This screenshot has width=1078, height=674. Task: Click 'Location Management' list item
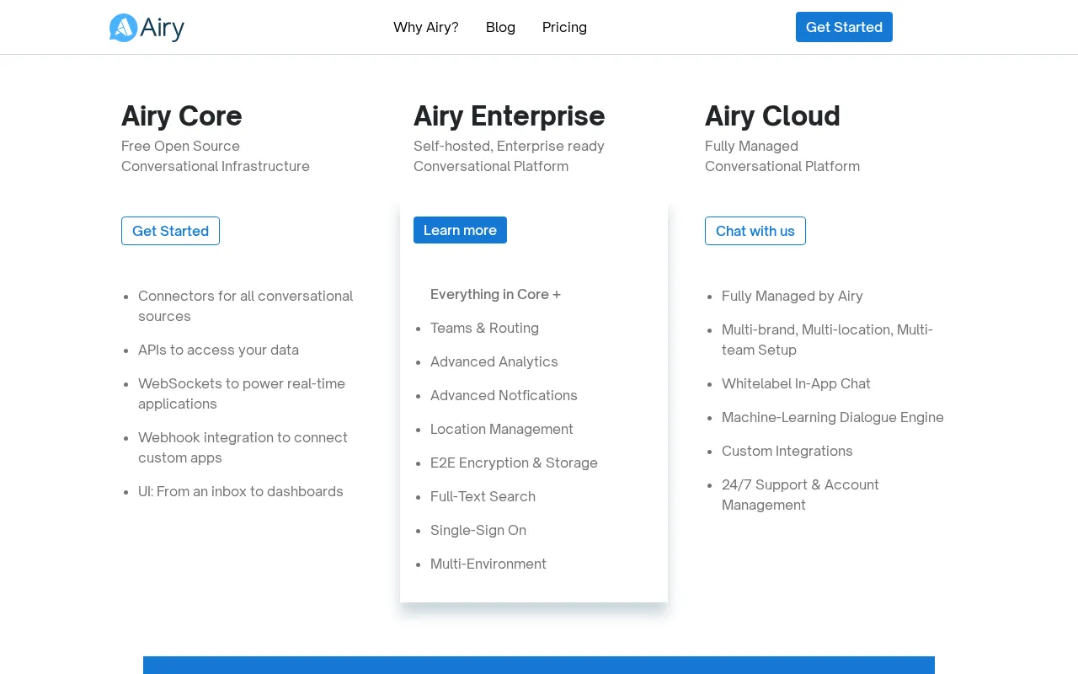(502, 429)
